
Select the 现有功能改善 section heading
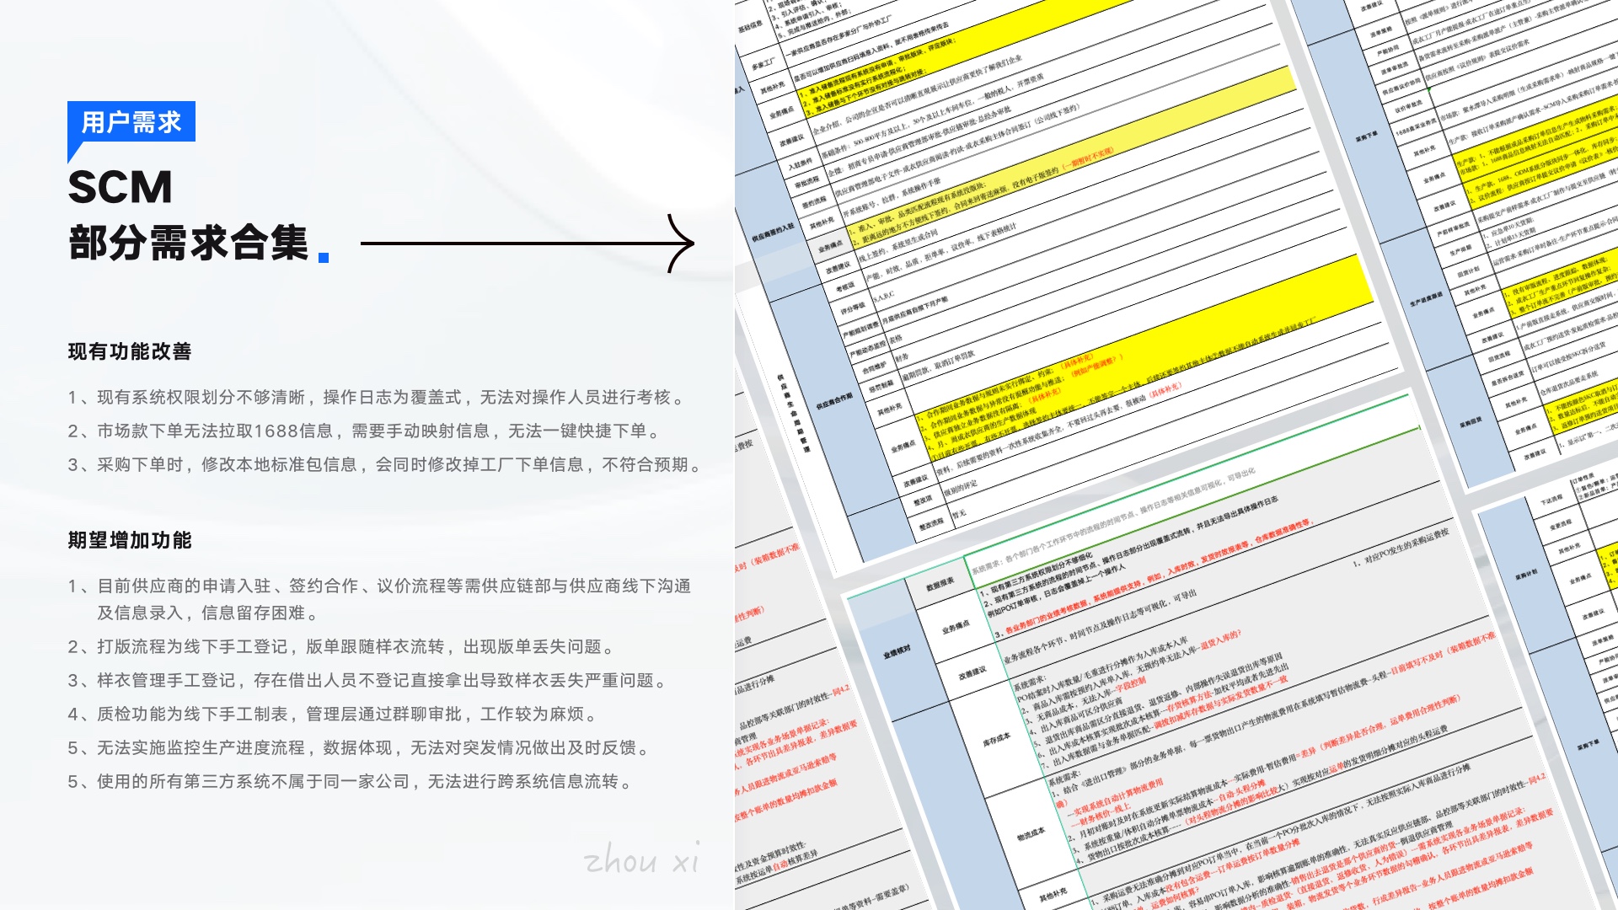coord(130,351)
